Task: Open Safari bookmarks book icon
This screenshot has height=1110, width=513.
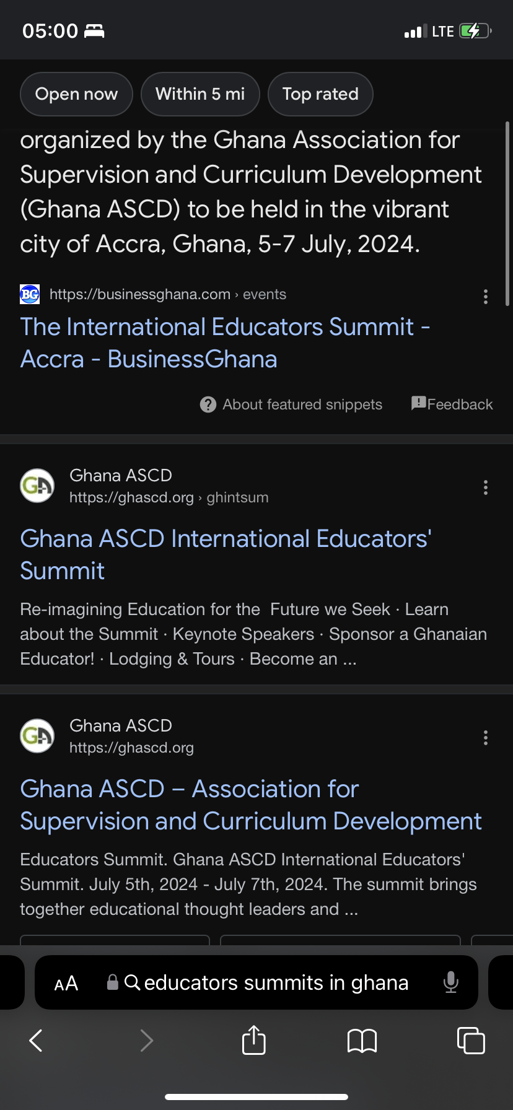Action: (x=362, y=1041)
